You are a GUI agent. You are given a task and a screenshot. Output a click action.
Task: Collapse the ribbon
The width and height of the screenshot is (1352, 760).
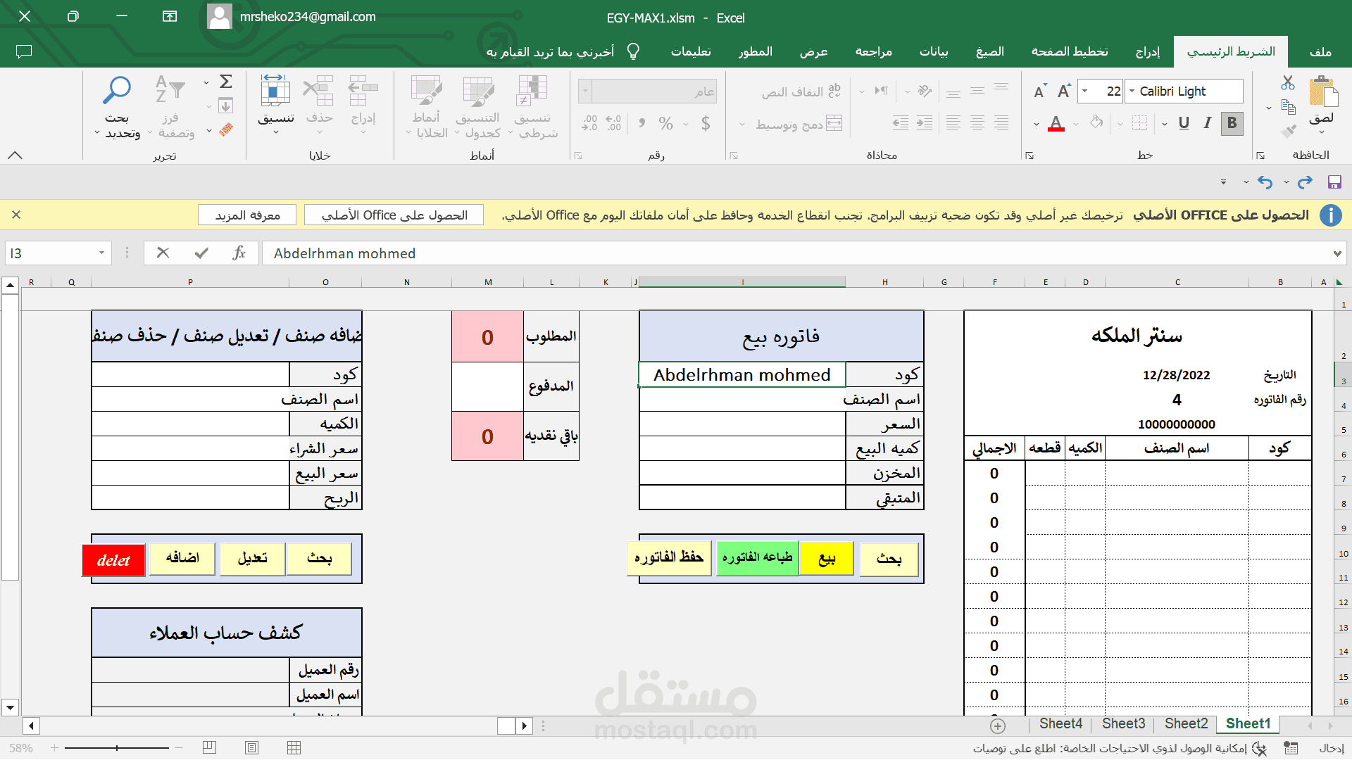[15, 156]
